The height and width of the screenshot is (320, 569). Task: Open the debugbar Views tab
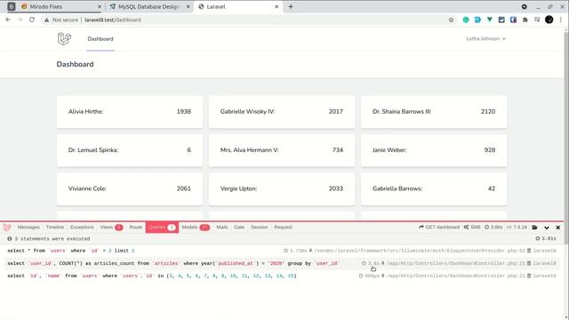click(111, 228)
